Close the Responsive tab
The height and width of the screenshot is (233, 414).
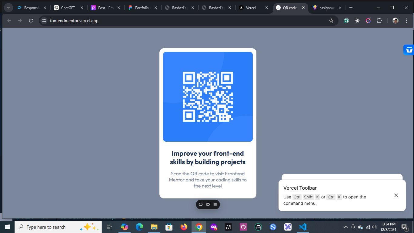point(45,8)
